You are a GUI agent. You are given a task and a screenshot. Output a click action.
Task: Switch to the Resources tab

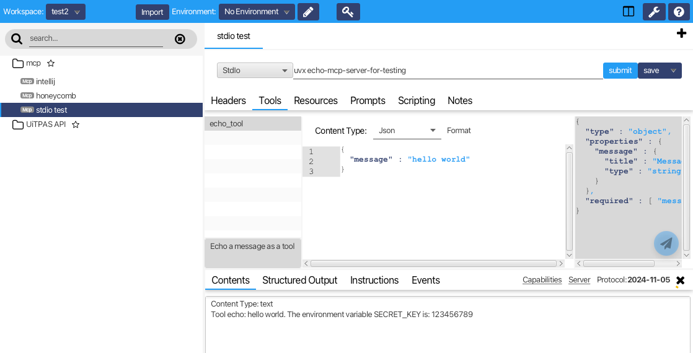(316, 100)
